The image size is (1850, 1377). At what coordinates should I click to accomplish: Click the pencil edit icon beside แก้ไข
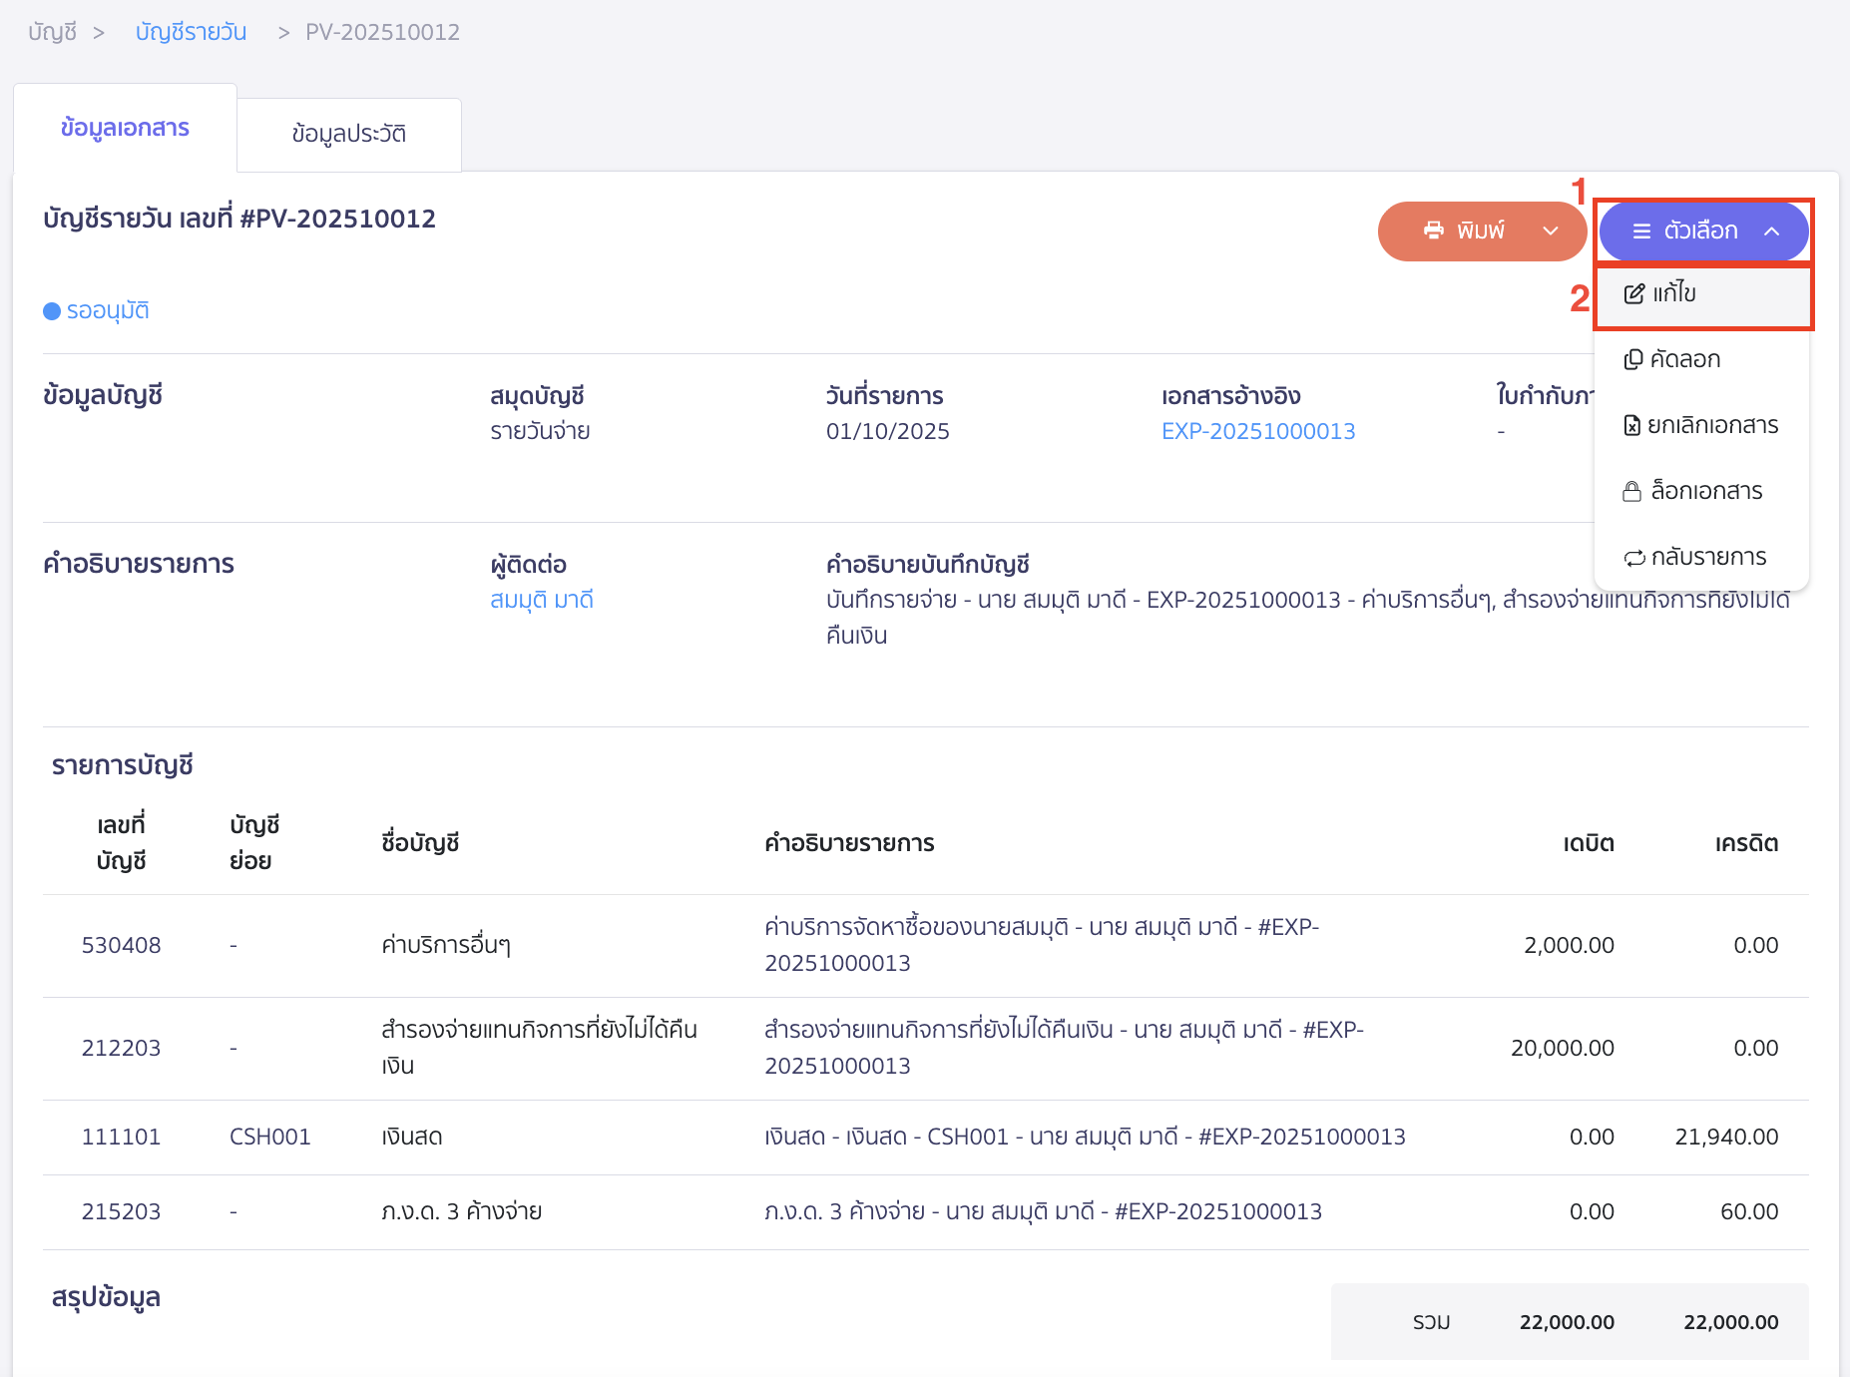pos(1633,293)
